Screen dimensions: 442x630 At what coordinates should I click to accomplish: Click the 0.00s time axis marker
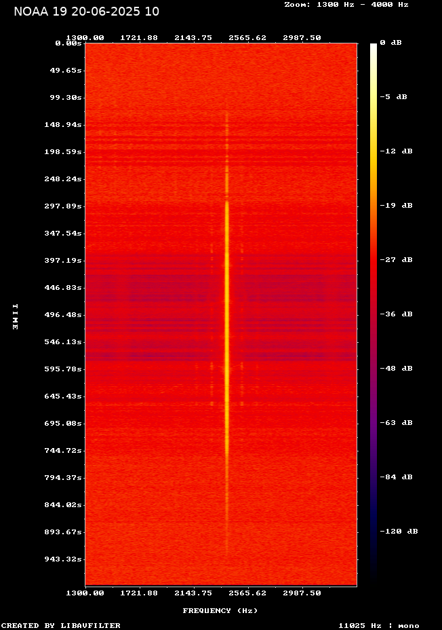[68, 43]
